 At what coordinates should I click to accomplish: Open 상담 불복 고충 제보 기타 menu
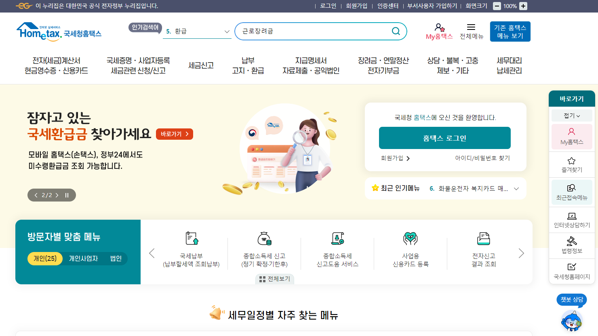(x=453, y=65)
